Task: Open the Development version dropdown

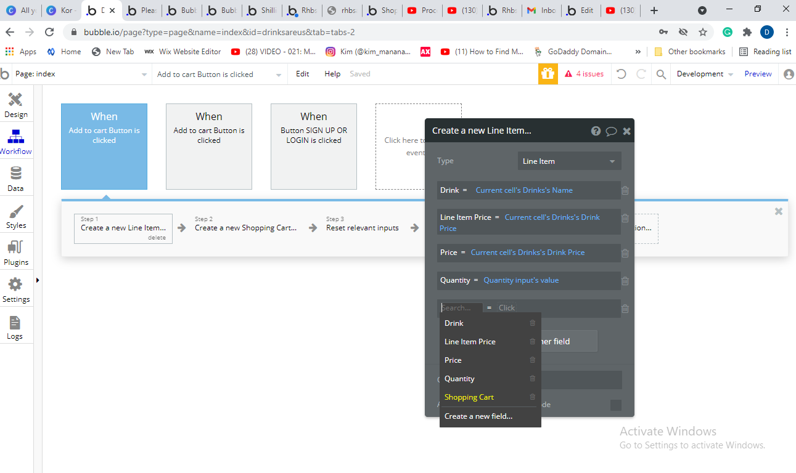Action: 705,74
